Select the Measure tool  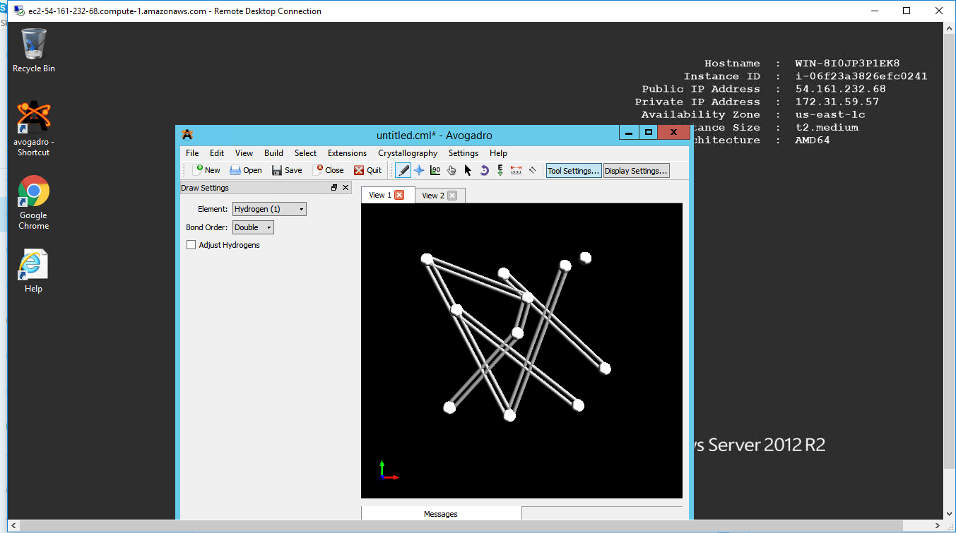tap(516, 170)
